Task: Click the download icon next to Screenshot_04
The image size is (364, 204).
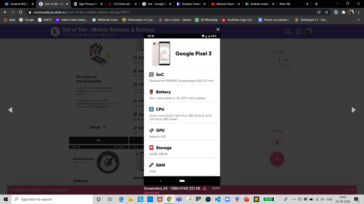Action: [204, 188]
